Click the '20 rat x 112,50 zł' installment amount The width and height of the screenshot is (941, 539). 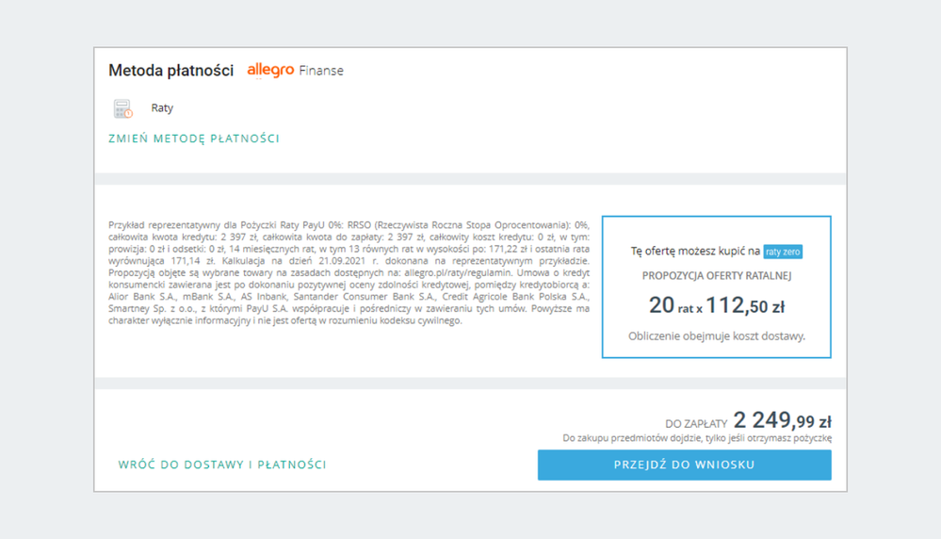(717, 305)
